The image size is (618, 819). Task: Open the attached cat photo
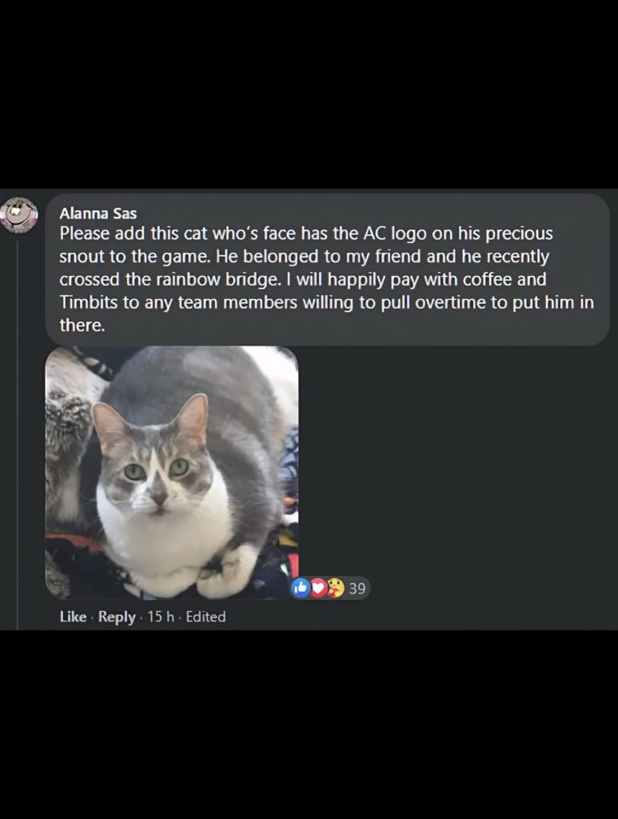tap(172, 473)
